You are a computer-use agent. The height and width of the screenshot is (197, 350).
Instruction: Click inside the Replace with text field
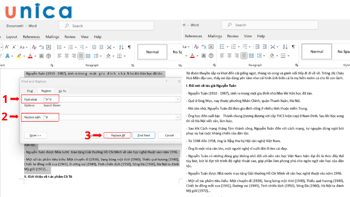tap(109, 117)
